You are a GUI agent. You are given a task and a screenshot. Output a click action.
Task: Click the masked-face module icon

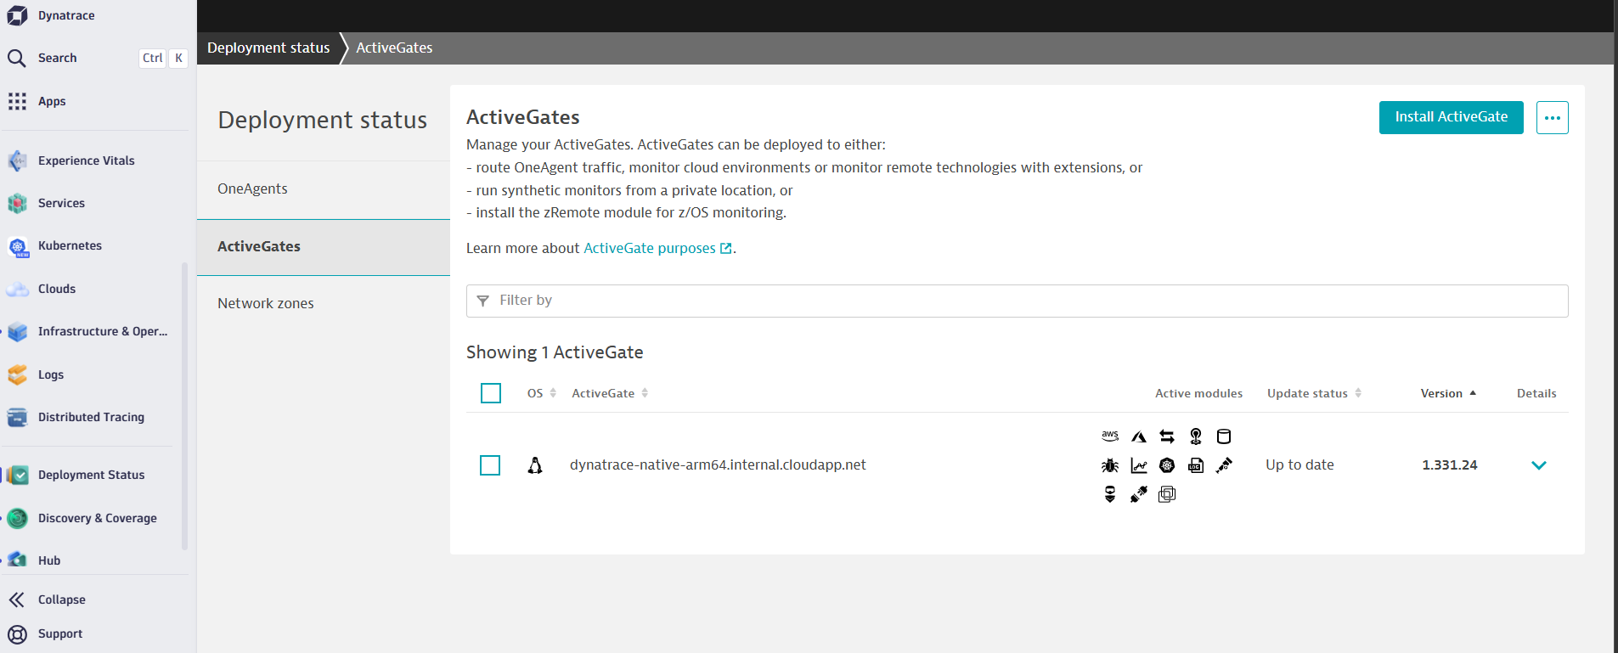[1110, 494]
